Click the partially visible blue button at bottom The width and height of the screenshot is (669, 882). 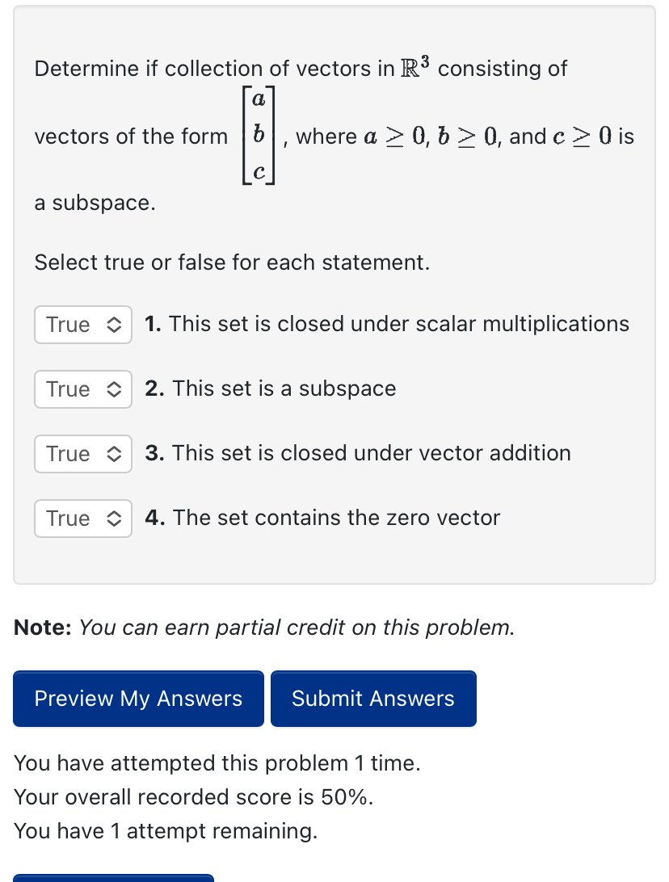(113, 879)
